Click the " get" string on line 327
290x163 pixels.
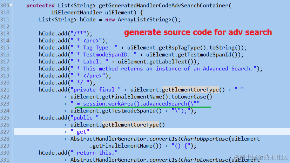[80, 132]
